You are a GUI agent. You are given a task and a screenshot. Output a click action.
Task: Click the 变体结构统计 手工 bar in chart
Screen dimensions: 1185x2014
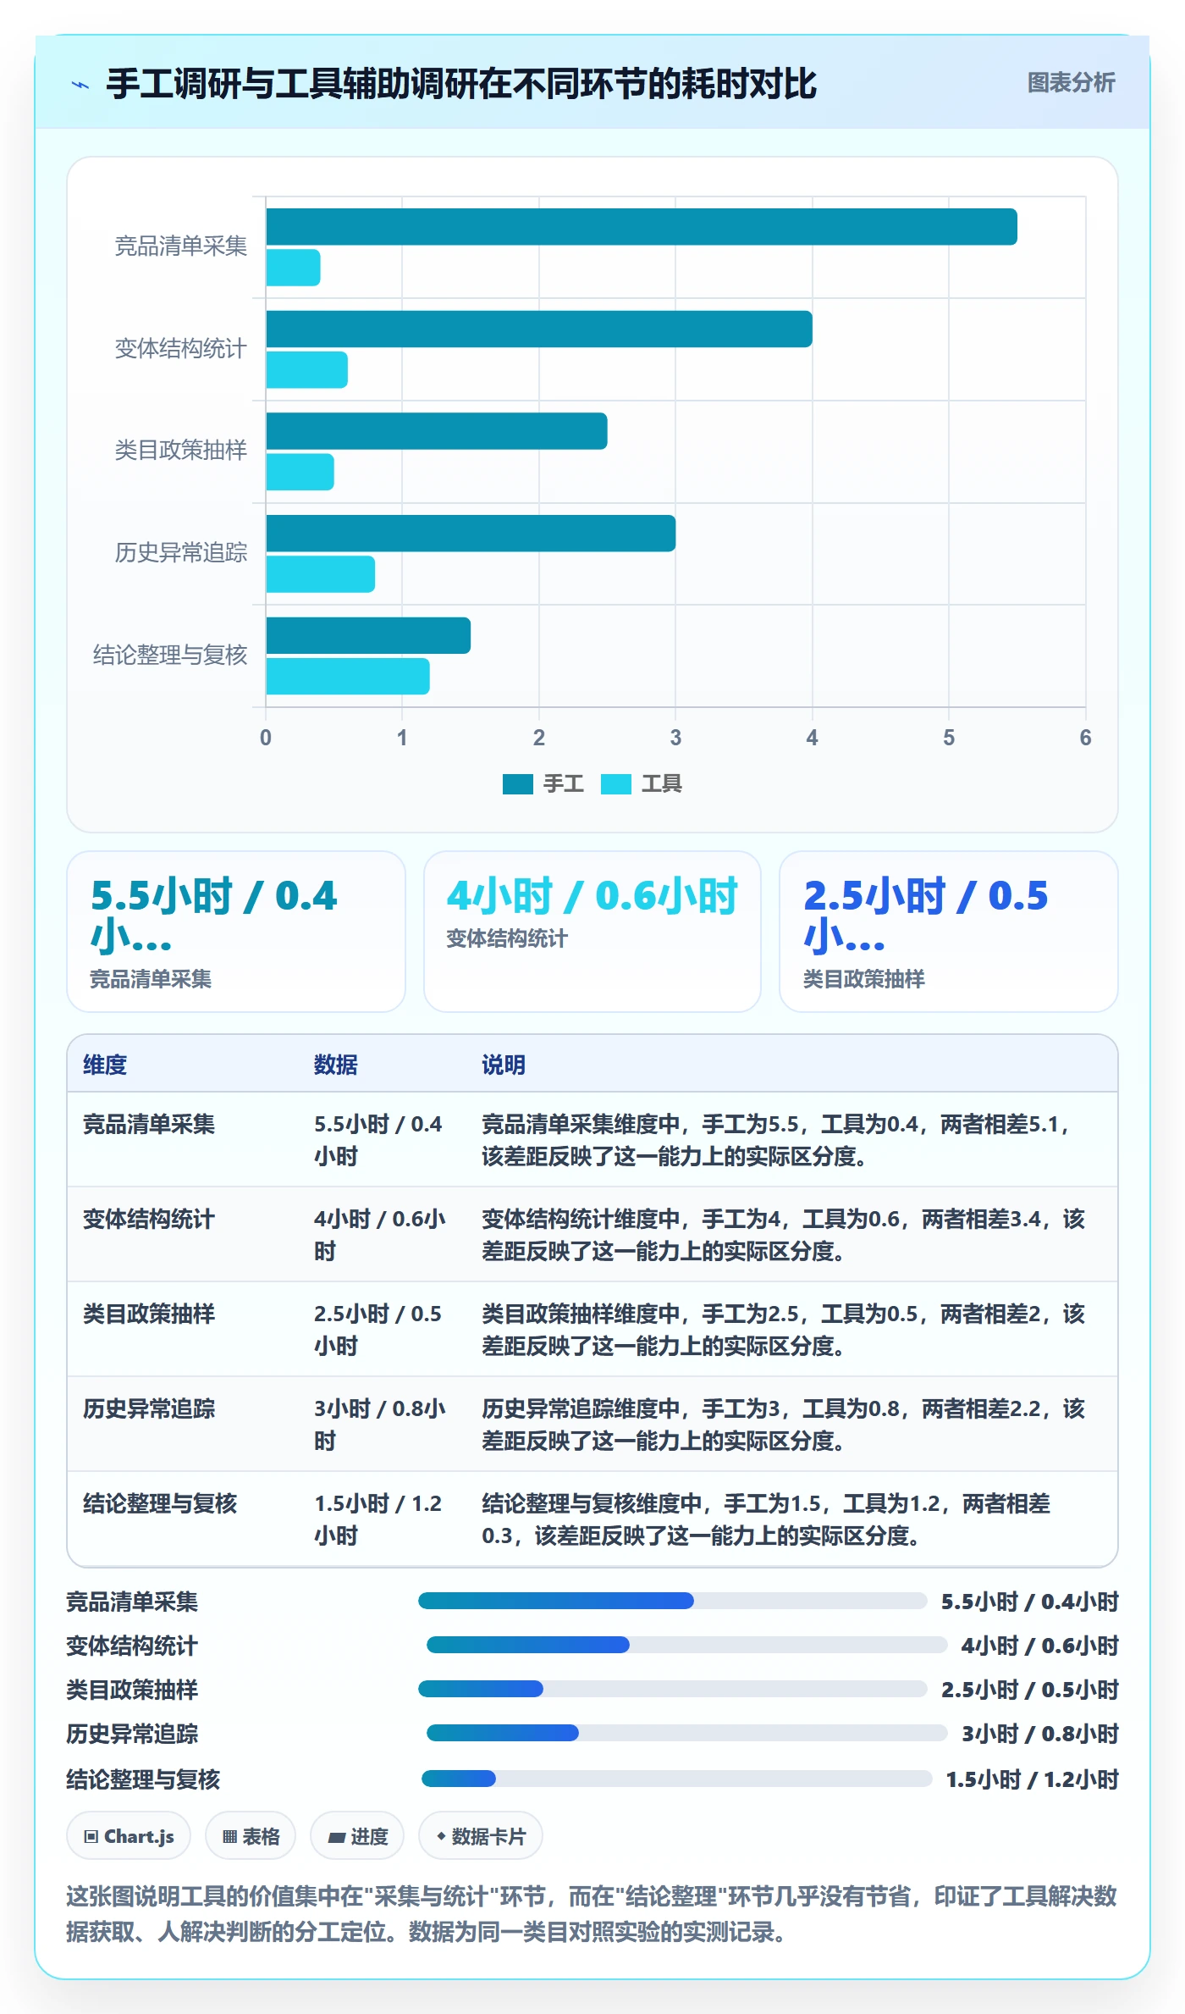[x=539, y=329]
